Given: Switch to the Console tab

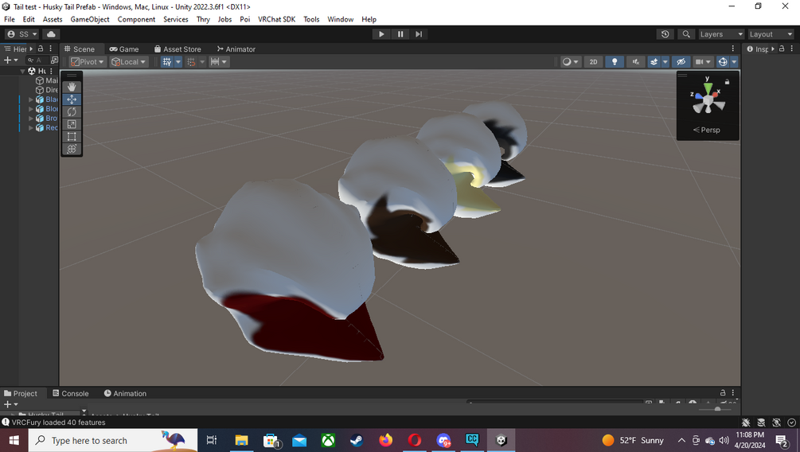Looking at the screenshot, I should 70,393.
